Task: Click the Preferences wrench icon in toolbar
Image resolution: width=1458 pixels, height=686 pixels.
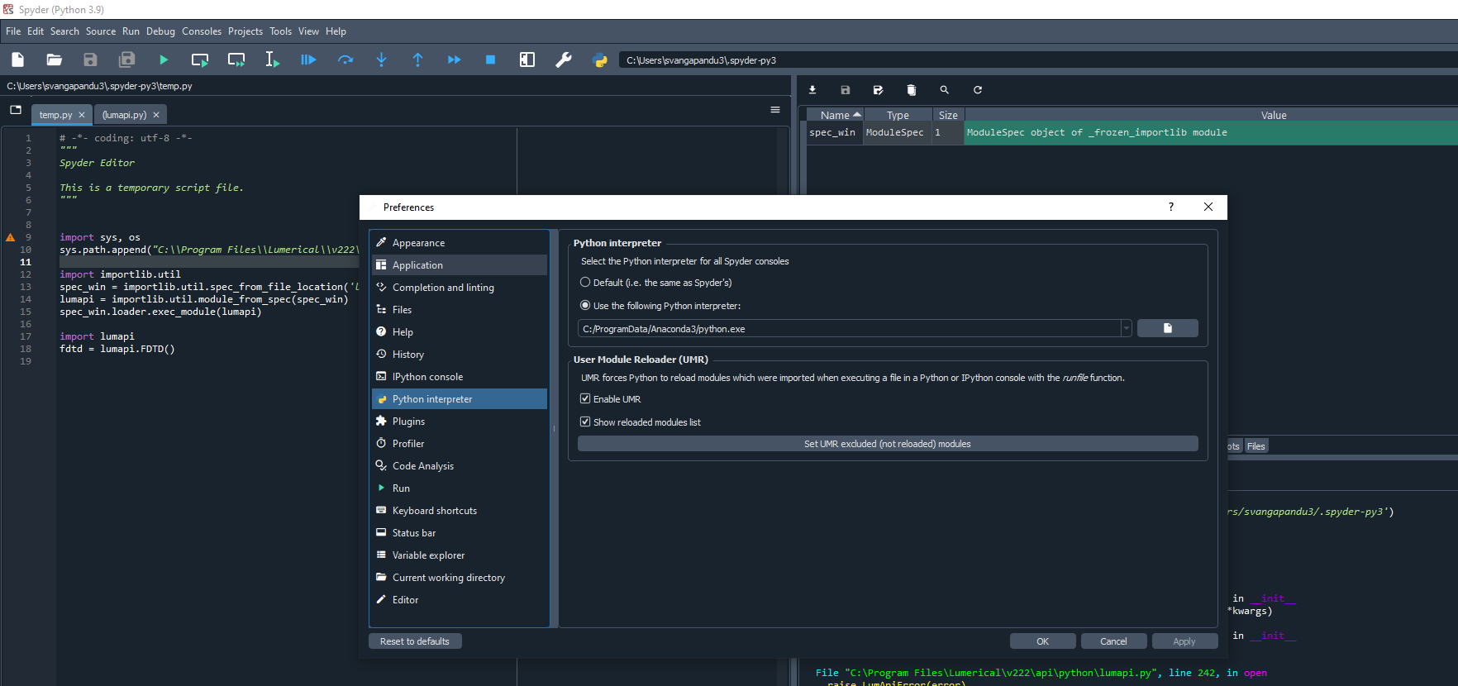Action: coord(564,60)
